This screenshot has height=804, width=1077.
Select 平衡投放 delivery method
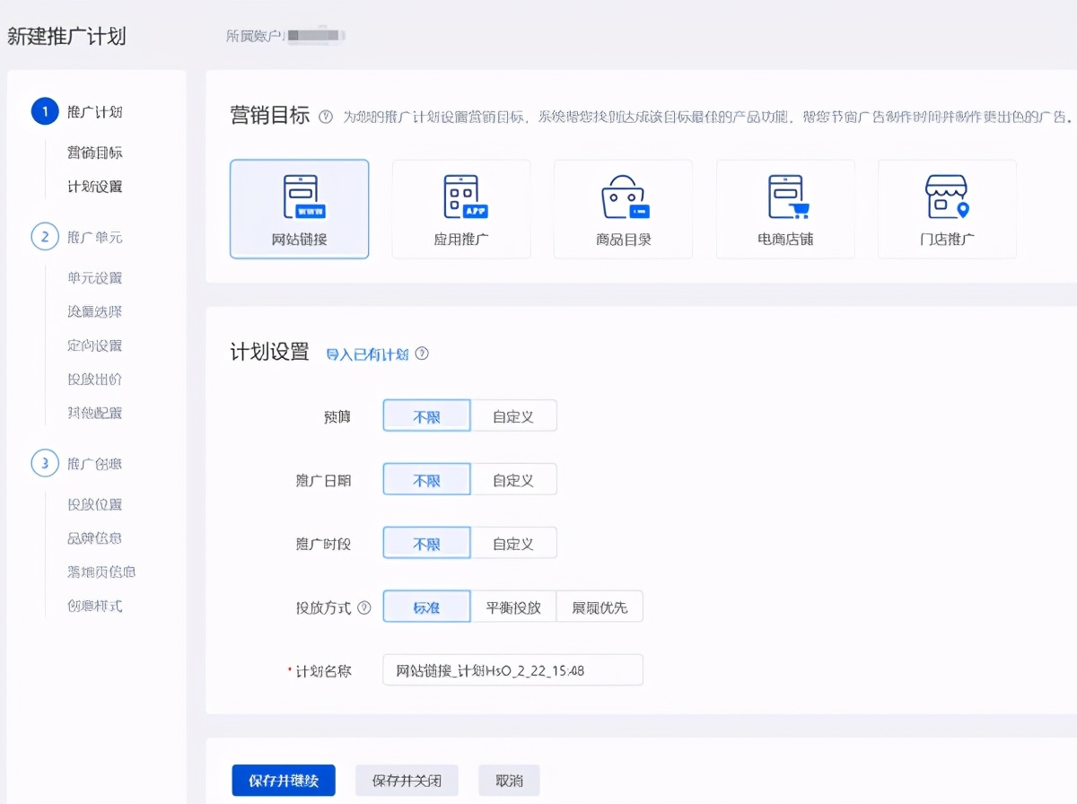click(x=514, y=606)
